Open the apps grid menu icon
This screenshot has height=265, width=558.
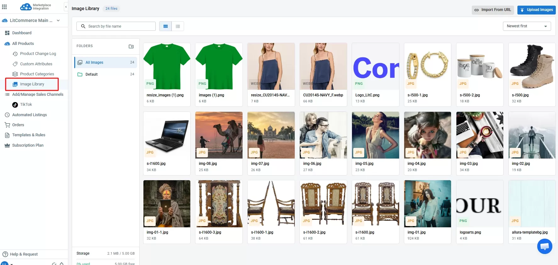tap(4, 7)
